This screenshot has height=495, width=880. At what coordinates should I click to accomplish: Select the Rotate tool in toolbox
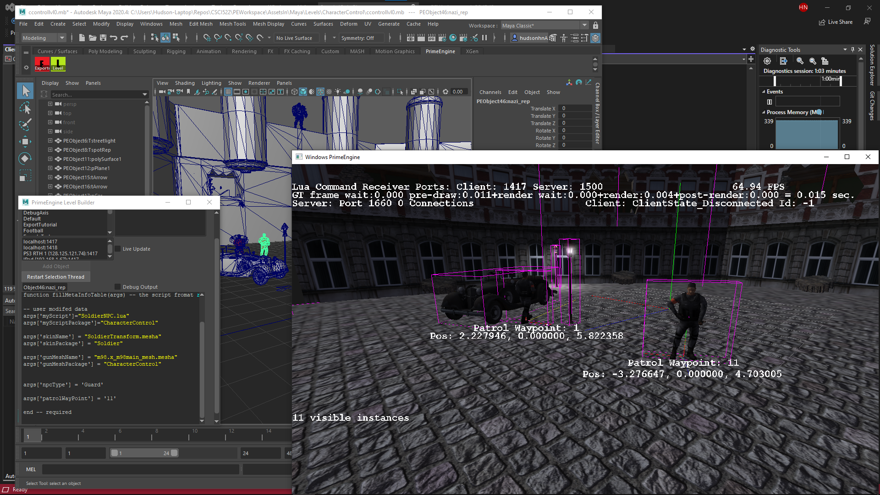coord(26,159)
